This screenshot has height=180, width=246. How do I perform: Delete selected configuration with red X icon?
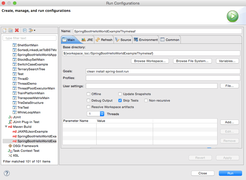tap(17, 30)
